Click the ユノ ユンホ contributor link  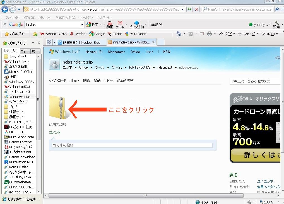click(x=265, y=181)
